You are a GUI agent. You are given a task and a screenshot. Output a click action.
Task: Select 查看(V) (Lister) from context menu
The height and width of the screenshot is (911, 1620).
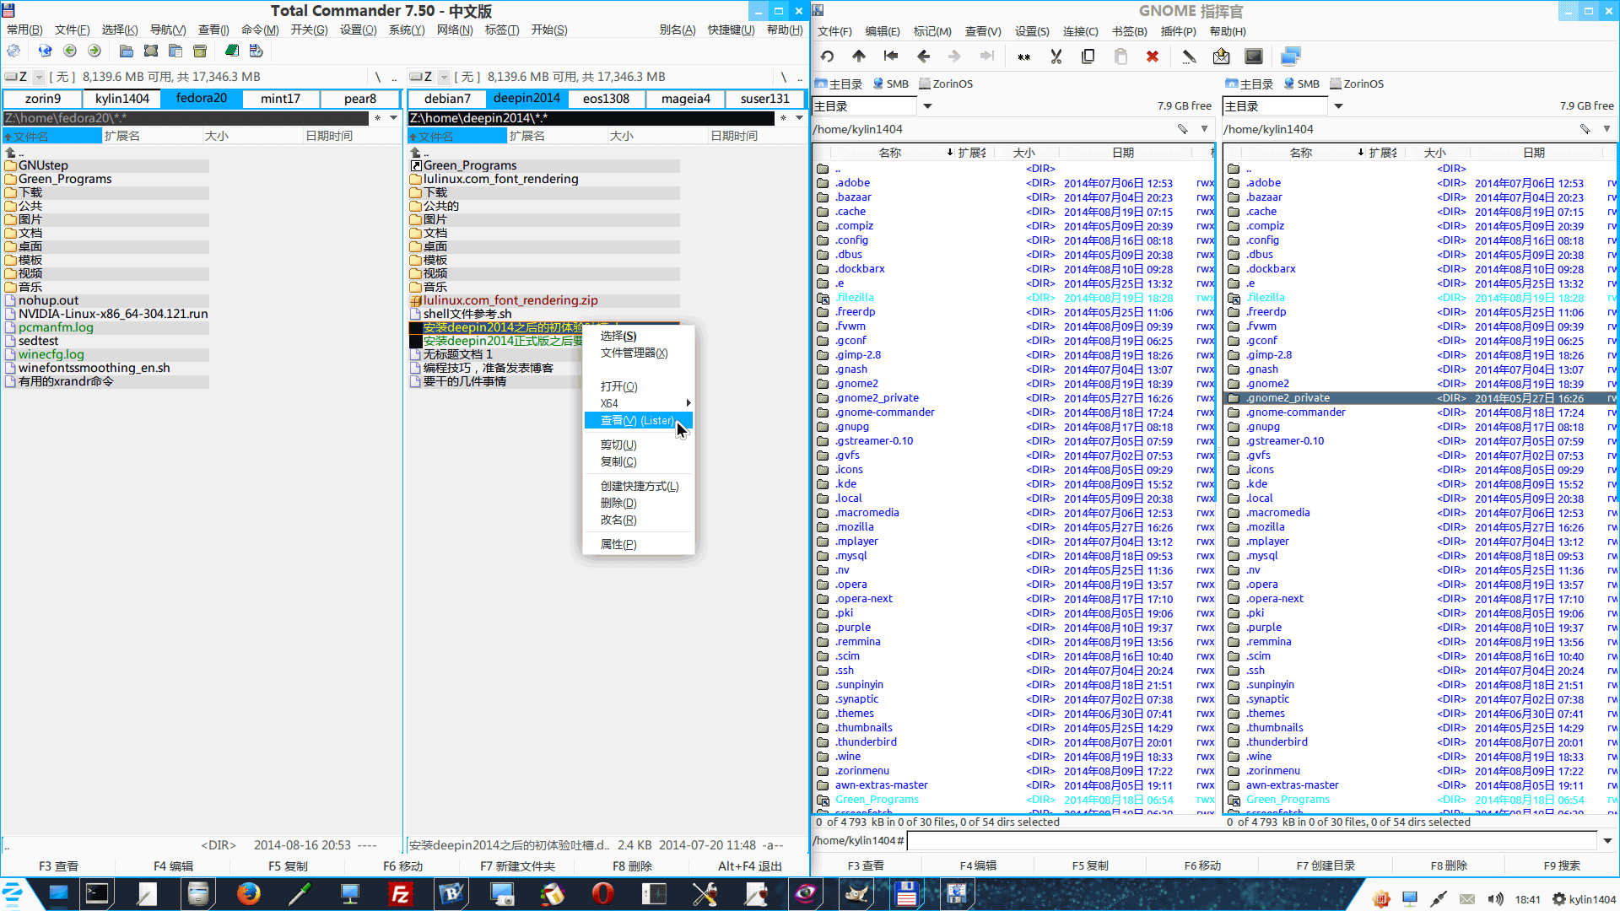coord(639,420)
